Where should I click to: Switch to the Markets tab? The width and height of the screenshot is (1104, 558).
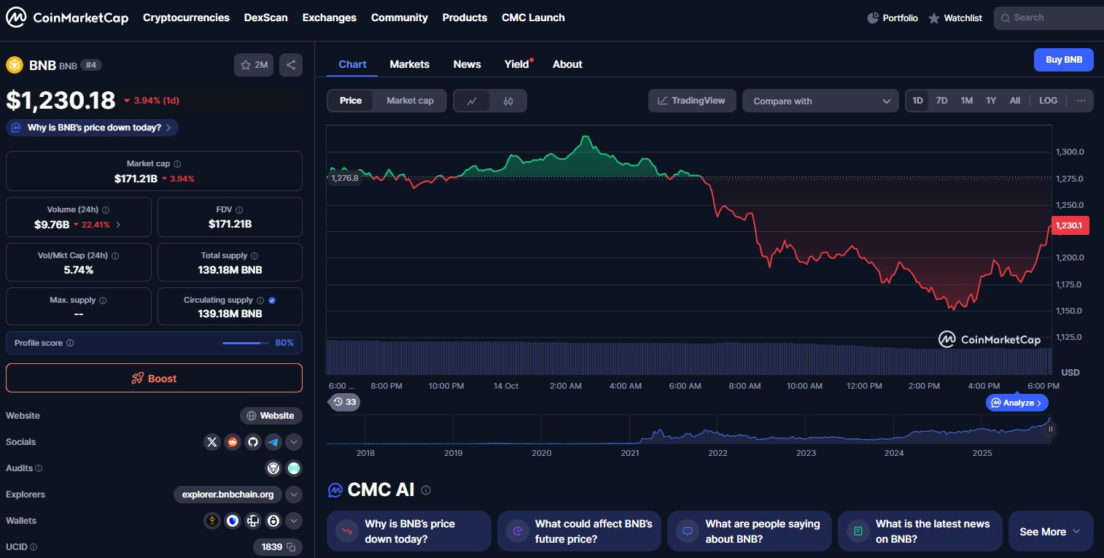coord(410,64)
